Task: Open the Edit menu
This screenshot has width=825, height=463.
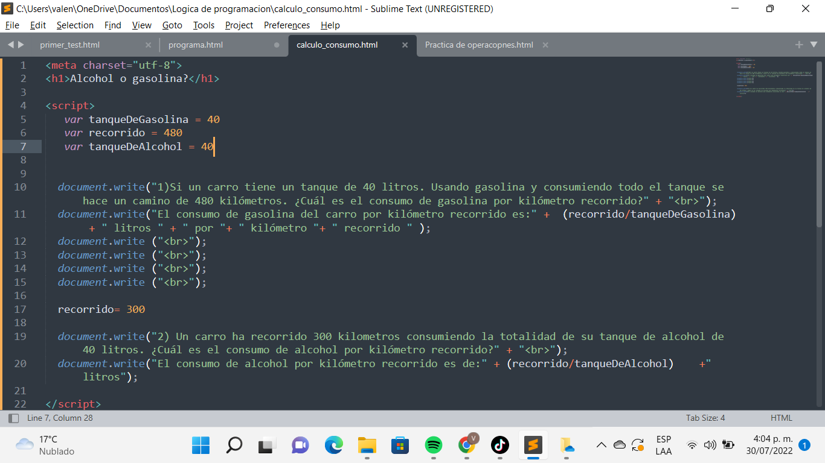Action: click(38, 25)
